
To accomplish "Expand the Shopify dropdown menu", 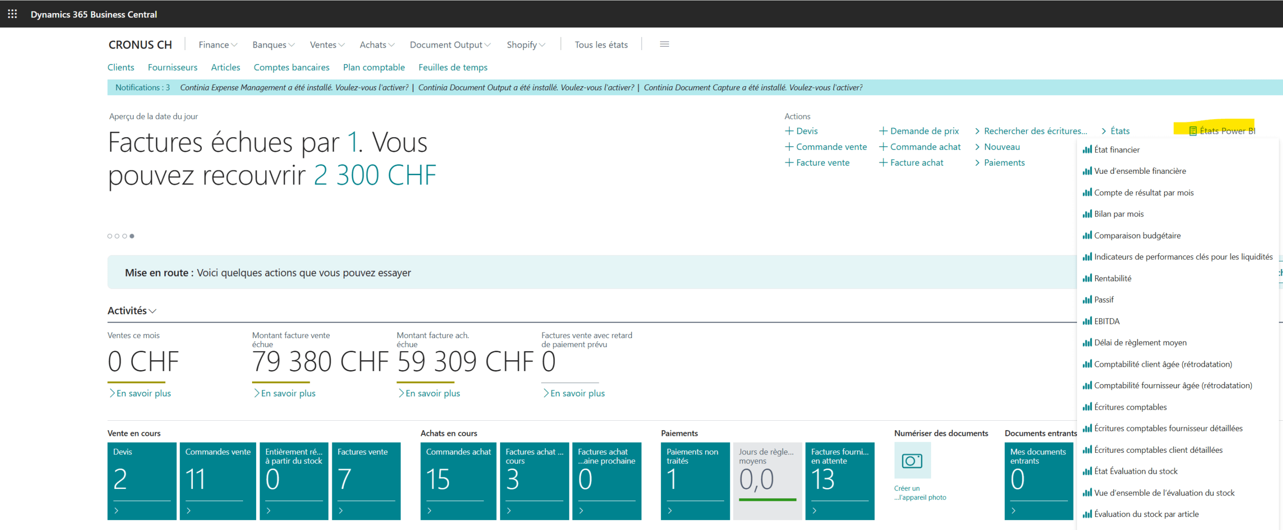I will click(x=525, y=45).
